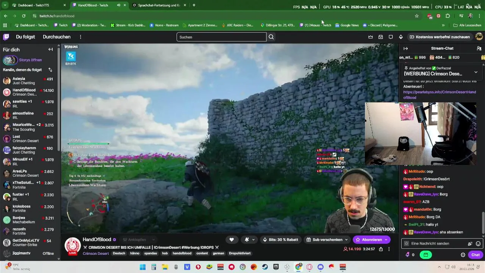Viewport: 485px width, 273px height.
Task: Open the Crimson Desert category link
Action: tap(95, 253)
